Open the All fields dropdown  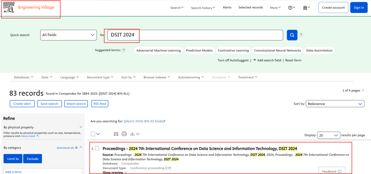(68, 35)
